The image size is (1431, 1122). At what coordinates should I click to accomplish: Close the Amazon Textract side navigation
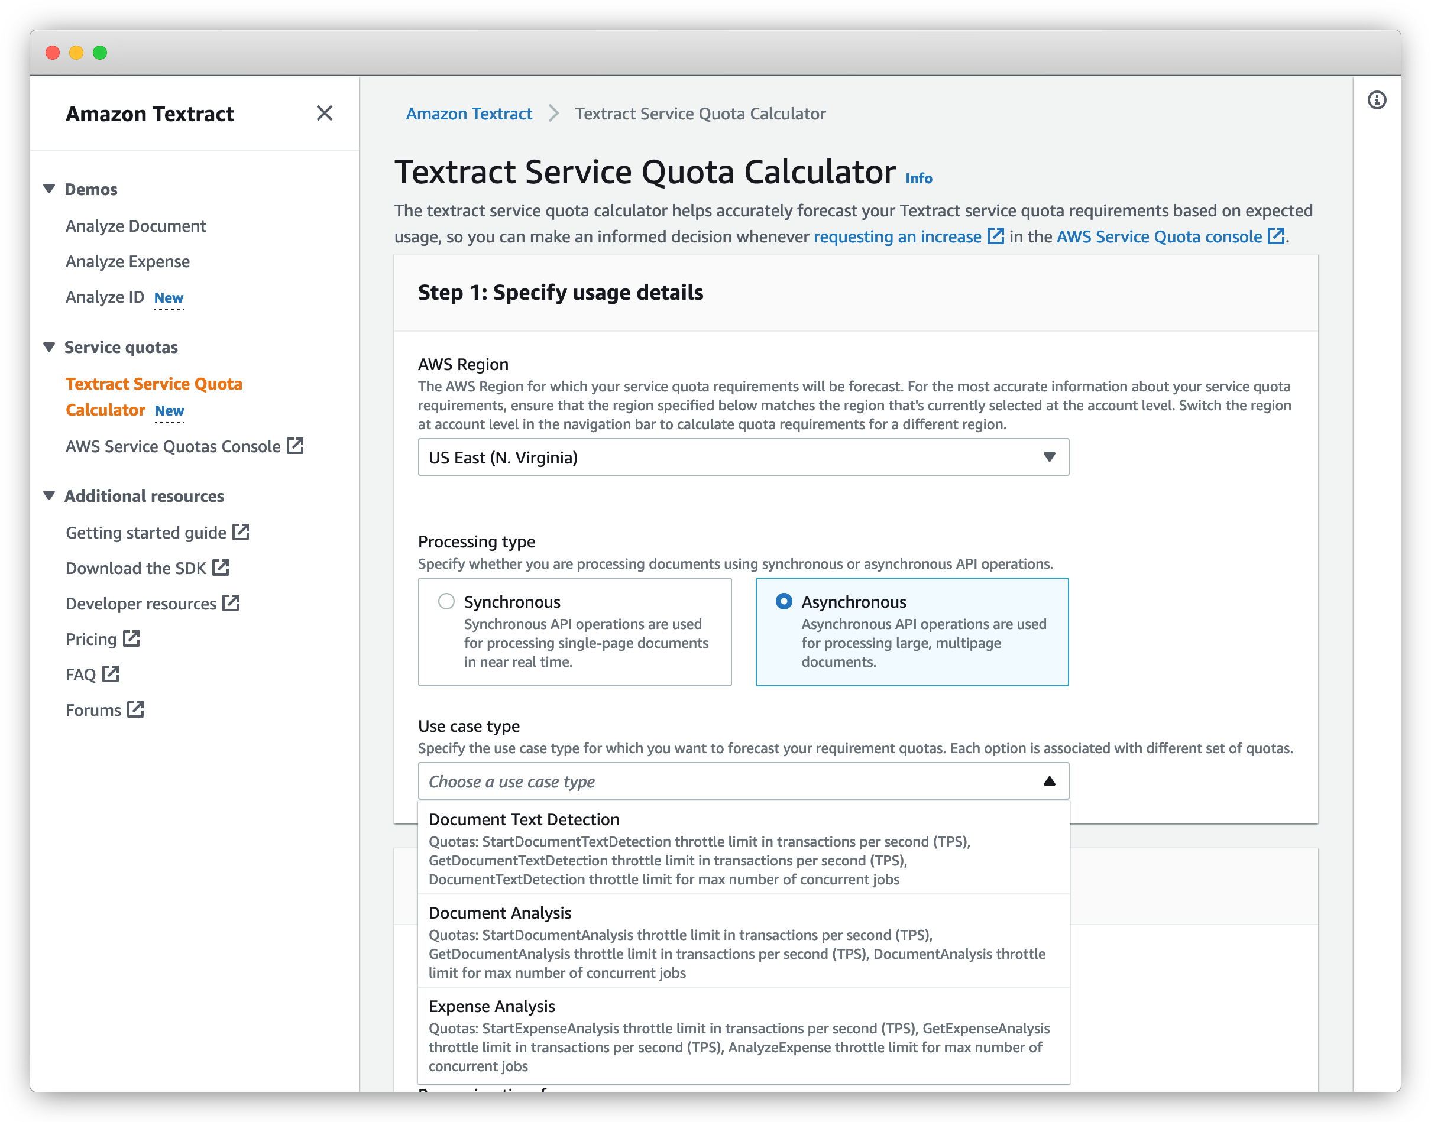point(324,113)
